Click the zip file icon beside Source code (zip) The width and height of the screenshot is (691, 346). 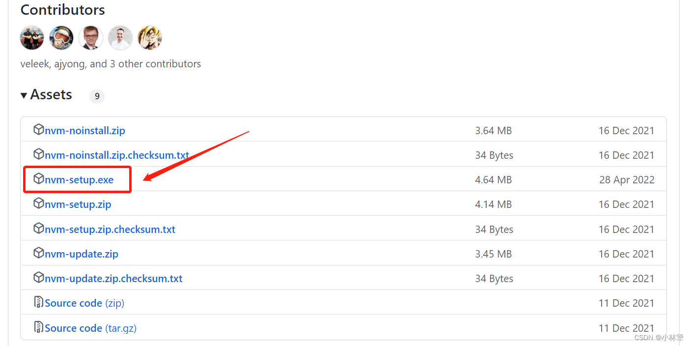38,302
